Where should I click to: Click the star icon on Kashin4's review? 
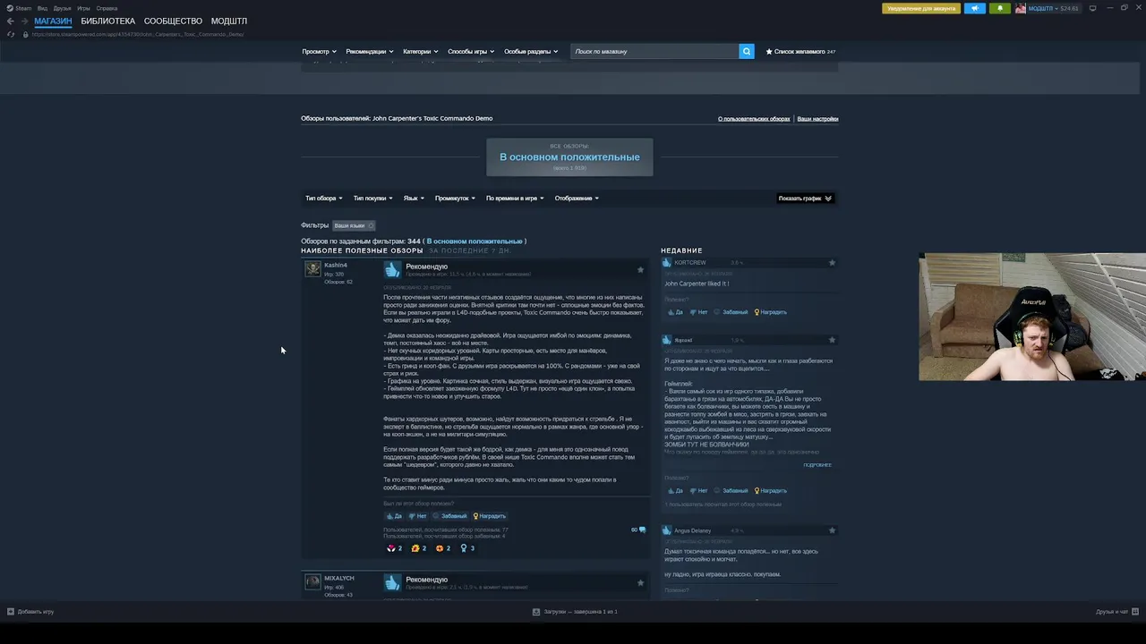click(x=640, y=269)
